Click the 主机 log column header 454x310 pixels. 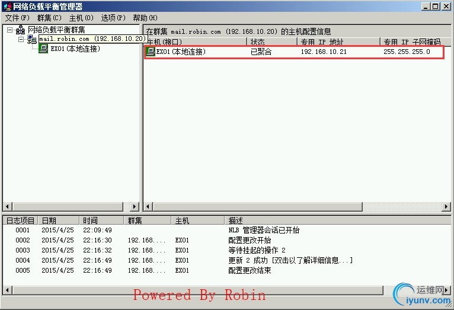point(198,220)
